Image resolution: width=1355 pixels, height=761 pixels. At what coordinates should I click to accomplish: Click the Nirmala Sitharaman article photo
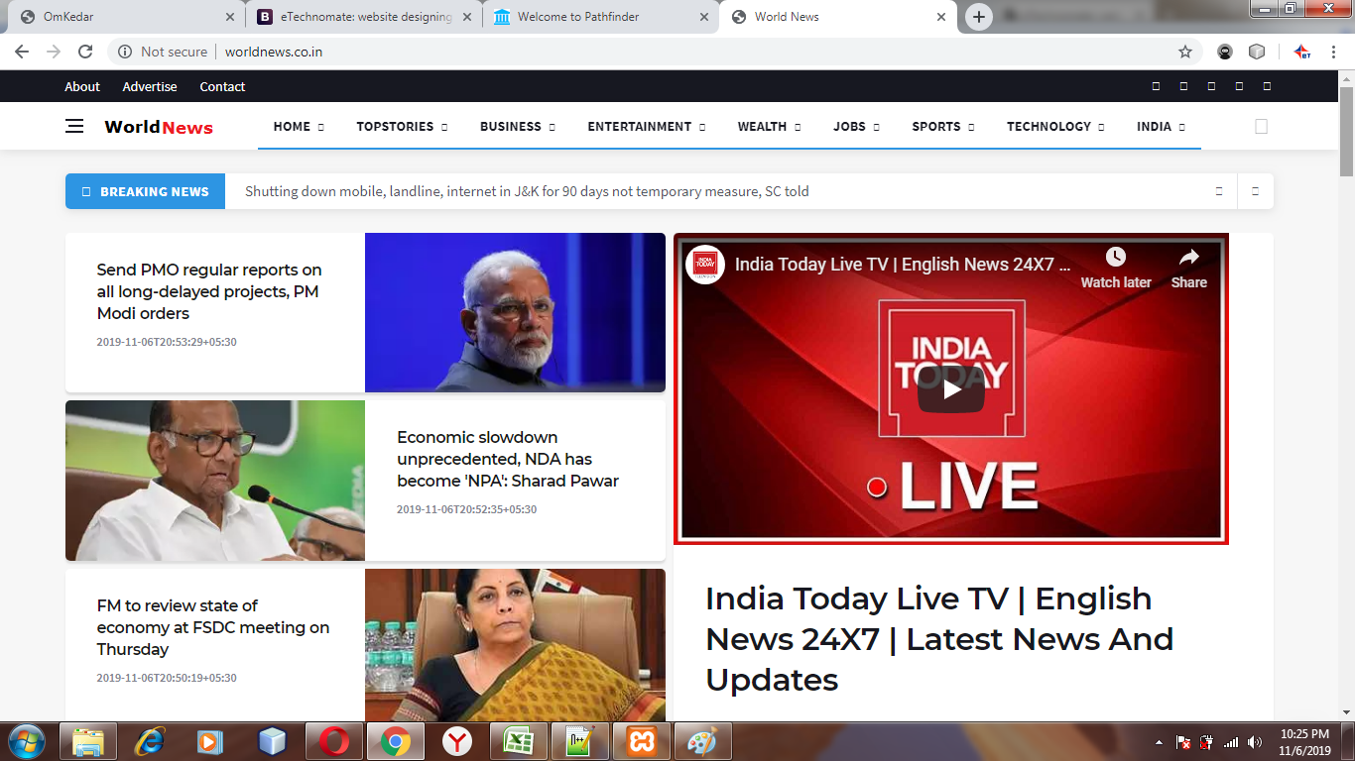(x=515, y=644)
